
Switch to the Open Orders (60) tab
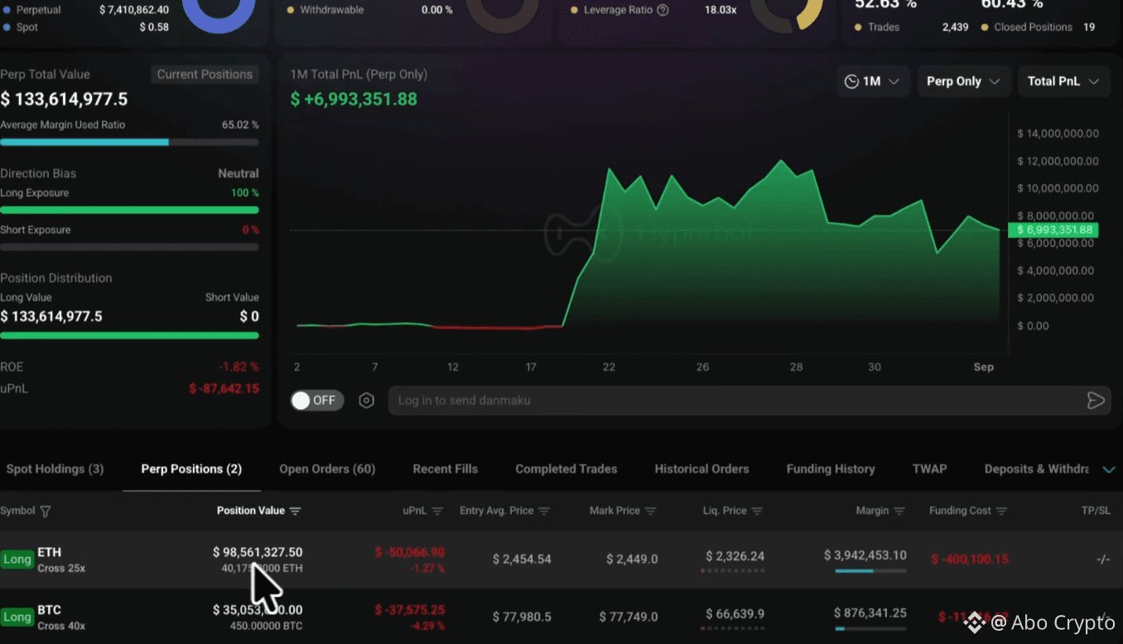[327, 469]
